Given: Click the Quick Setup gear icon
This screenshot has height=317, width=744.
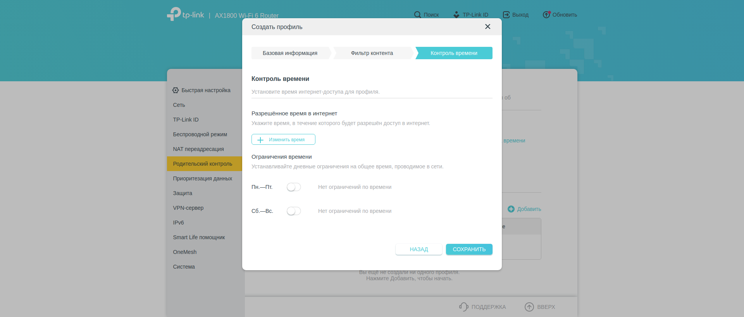Looking at the screenshot, I should point(176,90).
